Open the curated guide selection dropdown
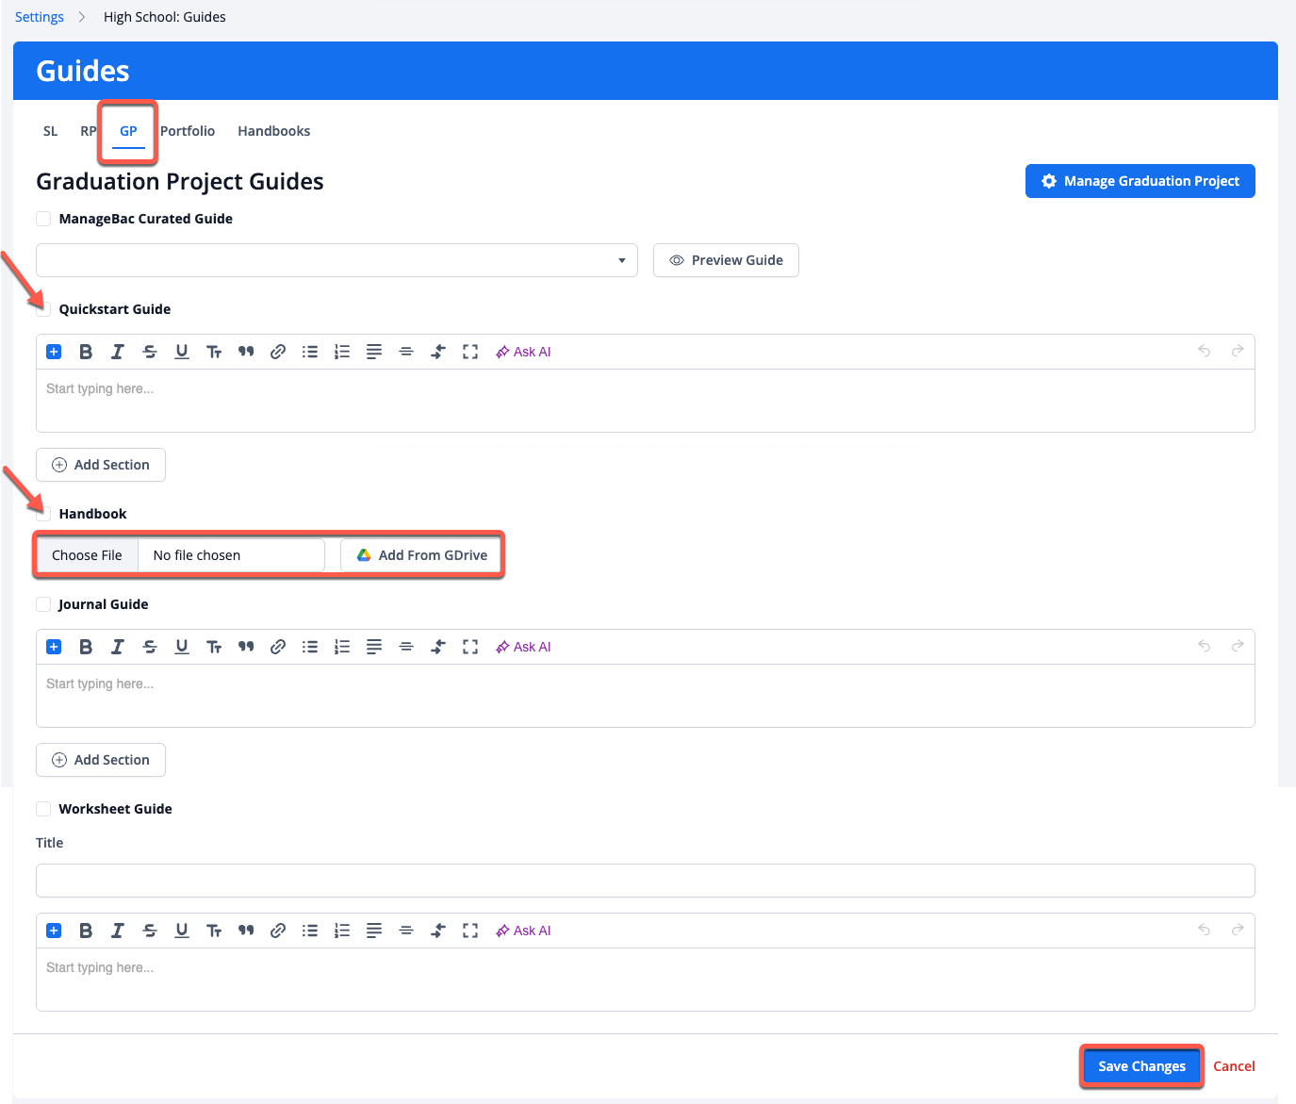Screen dimensions: 1296x1104 [336, 260]
